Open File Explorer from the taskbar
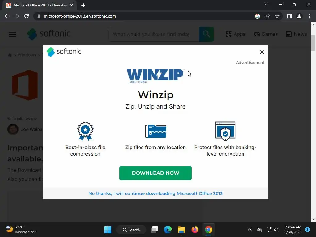Viewport: 316px width, 237px height. pos(181,230)
